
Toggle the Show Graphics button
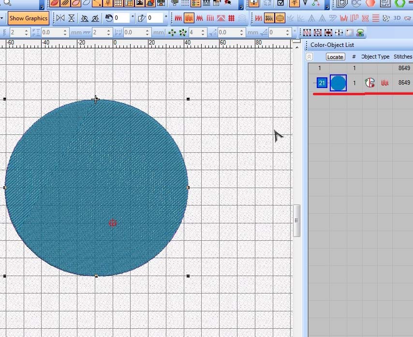coord(29,18)
